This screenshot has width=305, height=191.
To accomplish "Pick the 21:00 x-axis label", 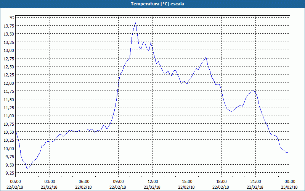I will point(255,182).
